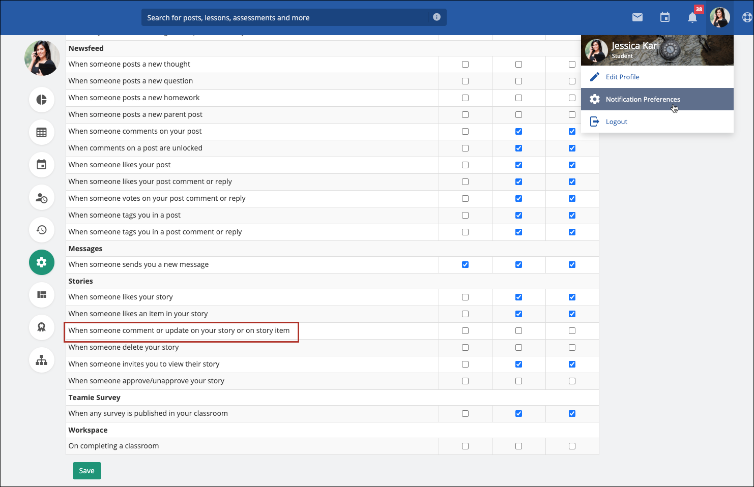Click Logout in the profile menu
754x487 pixels.
[x=616, y=122]
